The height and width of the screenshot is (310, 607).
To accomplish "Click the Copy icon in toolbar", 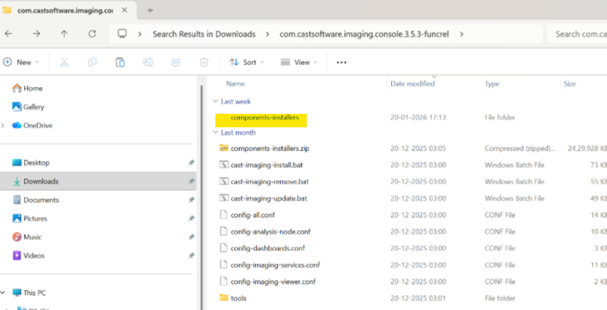I will click(92, 63).
